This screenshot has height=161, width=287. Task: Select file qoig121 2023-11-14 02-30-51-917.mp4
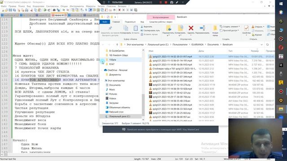point(172,57)
